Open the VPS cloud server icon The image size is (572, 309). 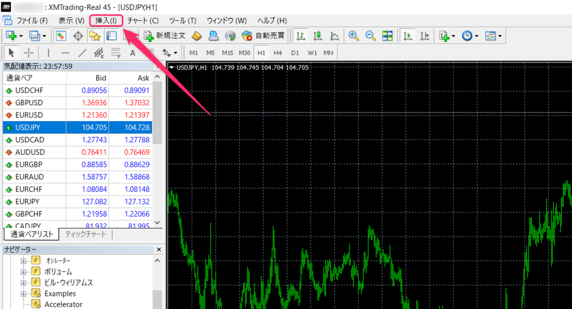213,36
